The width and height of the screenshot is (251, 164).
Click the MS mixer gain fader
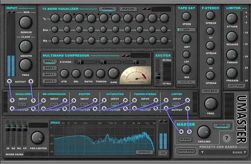click(x=19, y=128)
